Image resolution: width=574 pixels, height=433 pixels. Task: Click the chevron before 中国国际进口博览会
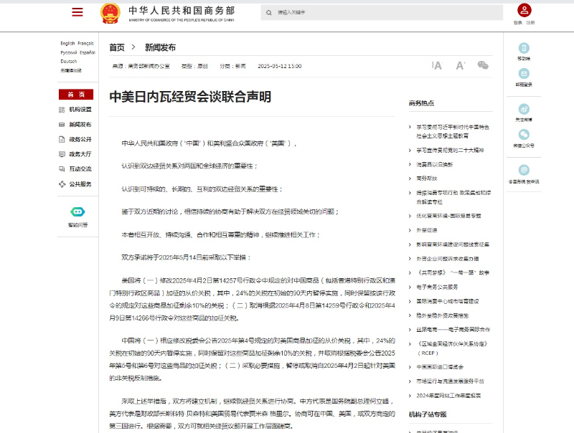tap(410, 367)
